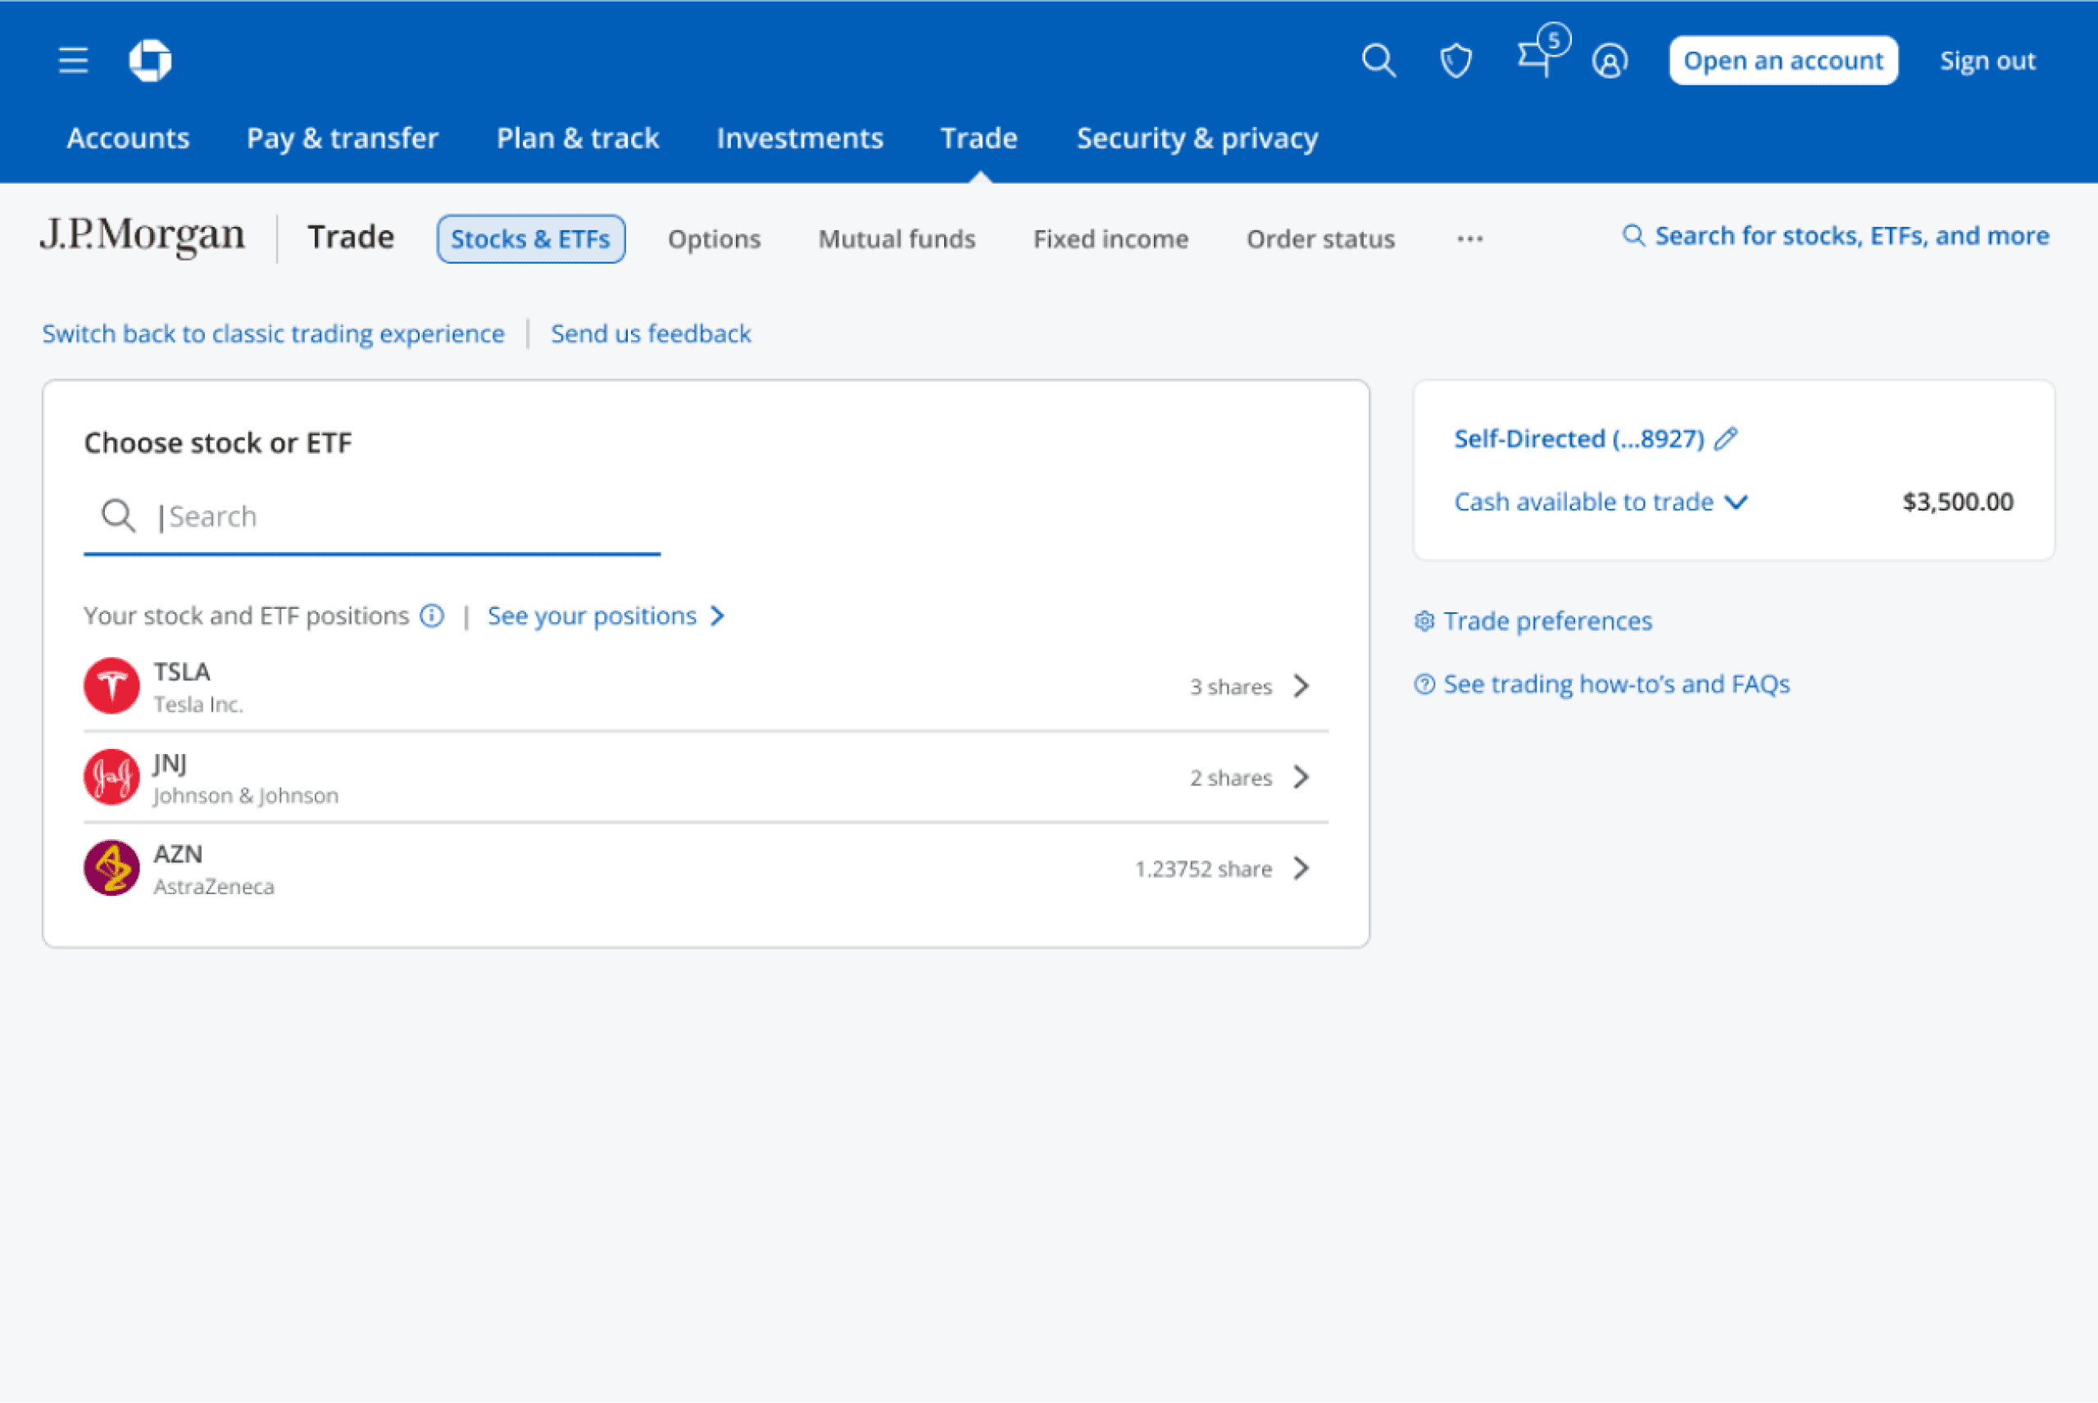Click the $3,500.00 cash amount
The height and width of the screenshot is (1403, 2098).
pyautogui.click(x=1958, y=502)
